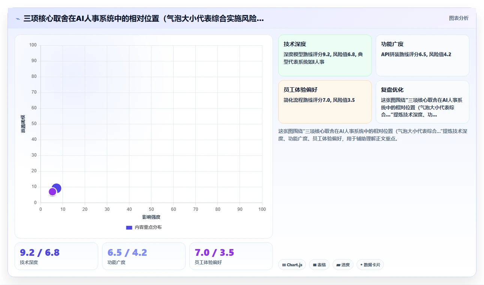Click the 数据卡片 tag
The image size is (484, 285).
pos(370,265)
